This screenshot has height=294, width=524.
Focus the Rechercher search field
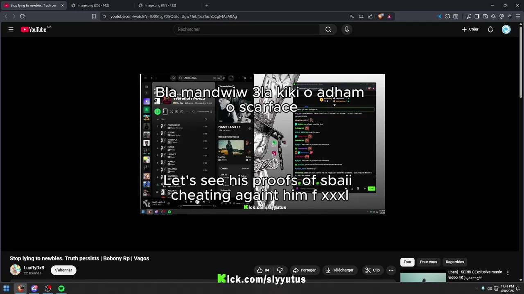246,29
